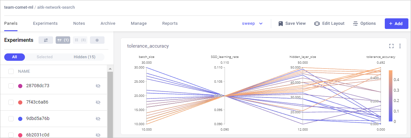Check the box for experiment 9dbd5a76b
The image size is (411, 138).
click(11, 119)
